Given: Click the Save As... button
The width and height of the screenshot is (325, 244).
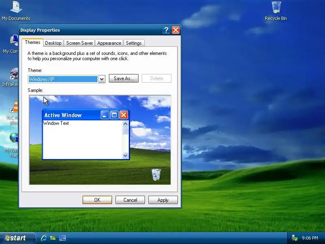Looking at the screenshot, I should 123,78.
